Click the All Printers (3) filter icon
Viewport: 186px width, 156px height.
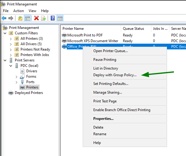[17, 39]
